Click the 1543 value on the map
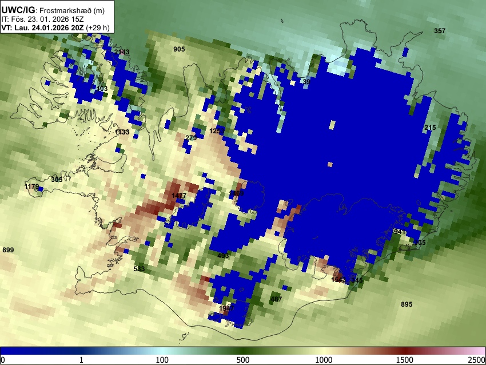 pyautogui.click(x=338, y=280)
